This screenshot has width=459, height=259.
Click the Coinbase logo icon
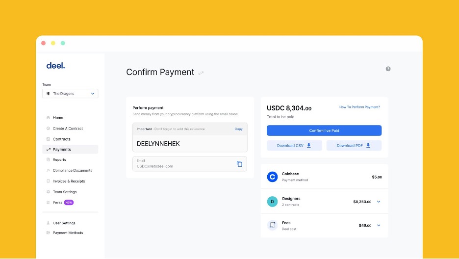(272, 177)
